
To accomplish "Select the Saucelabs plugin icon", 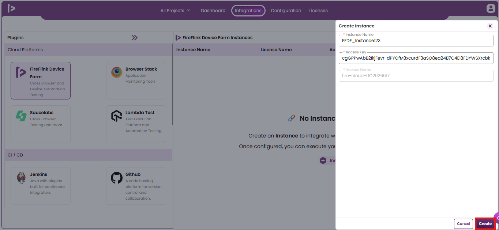I will tap(21, 116).
